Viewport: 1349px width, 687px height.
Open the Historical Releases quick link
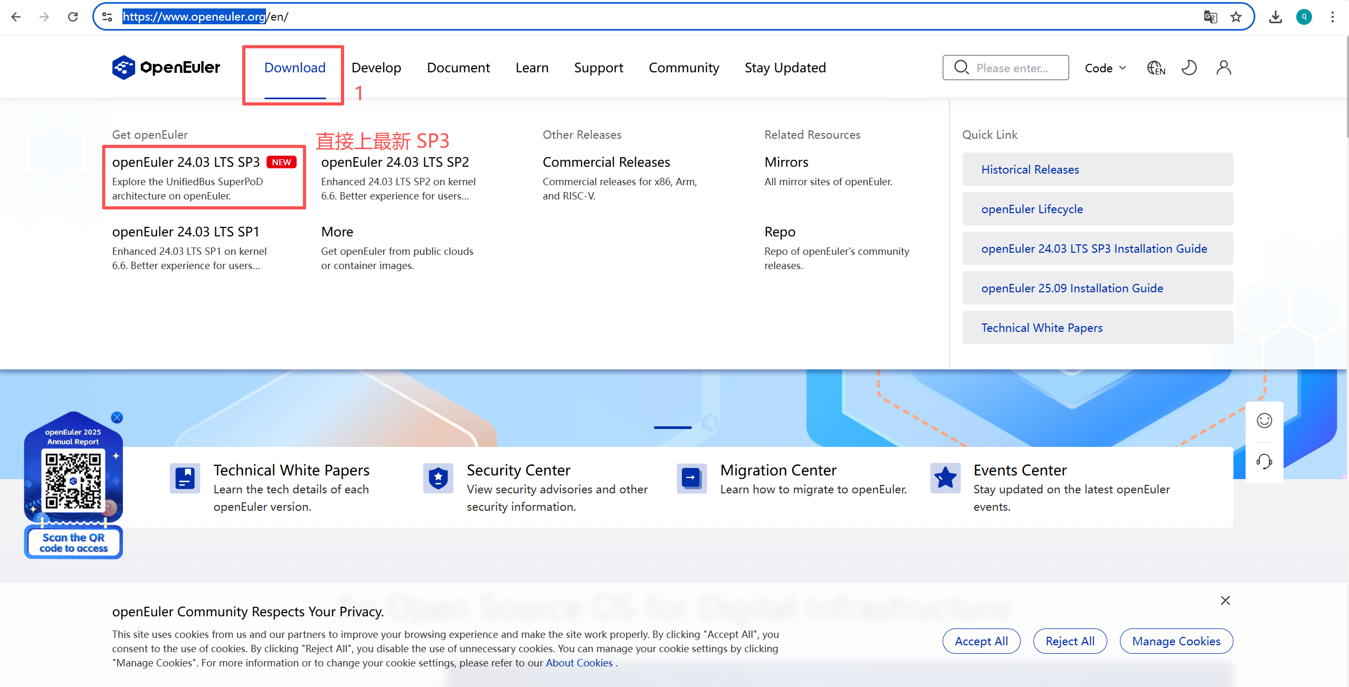[1030, 169]
